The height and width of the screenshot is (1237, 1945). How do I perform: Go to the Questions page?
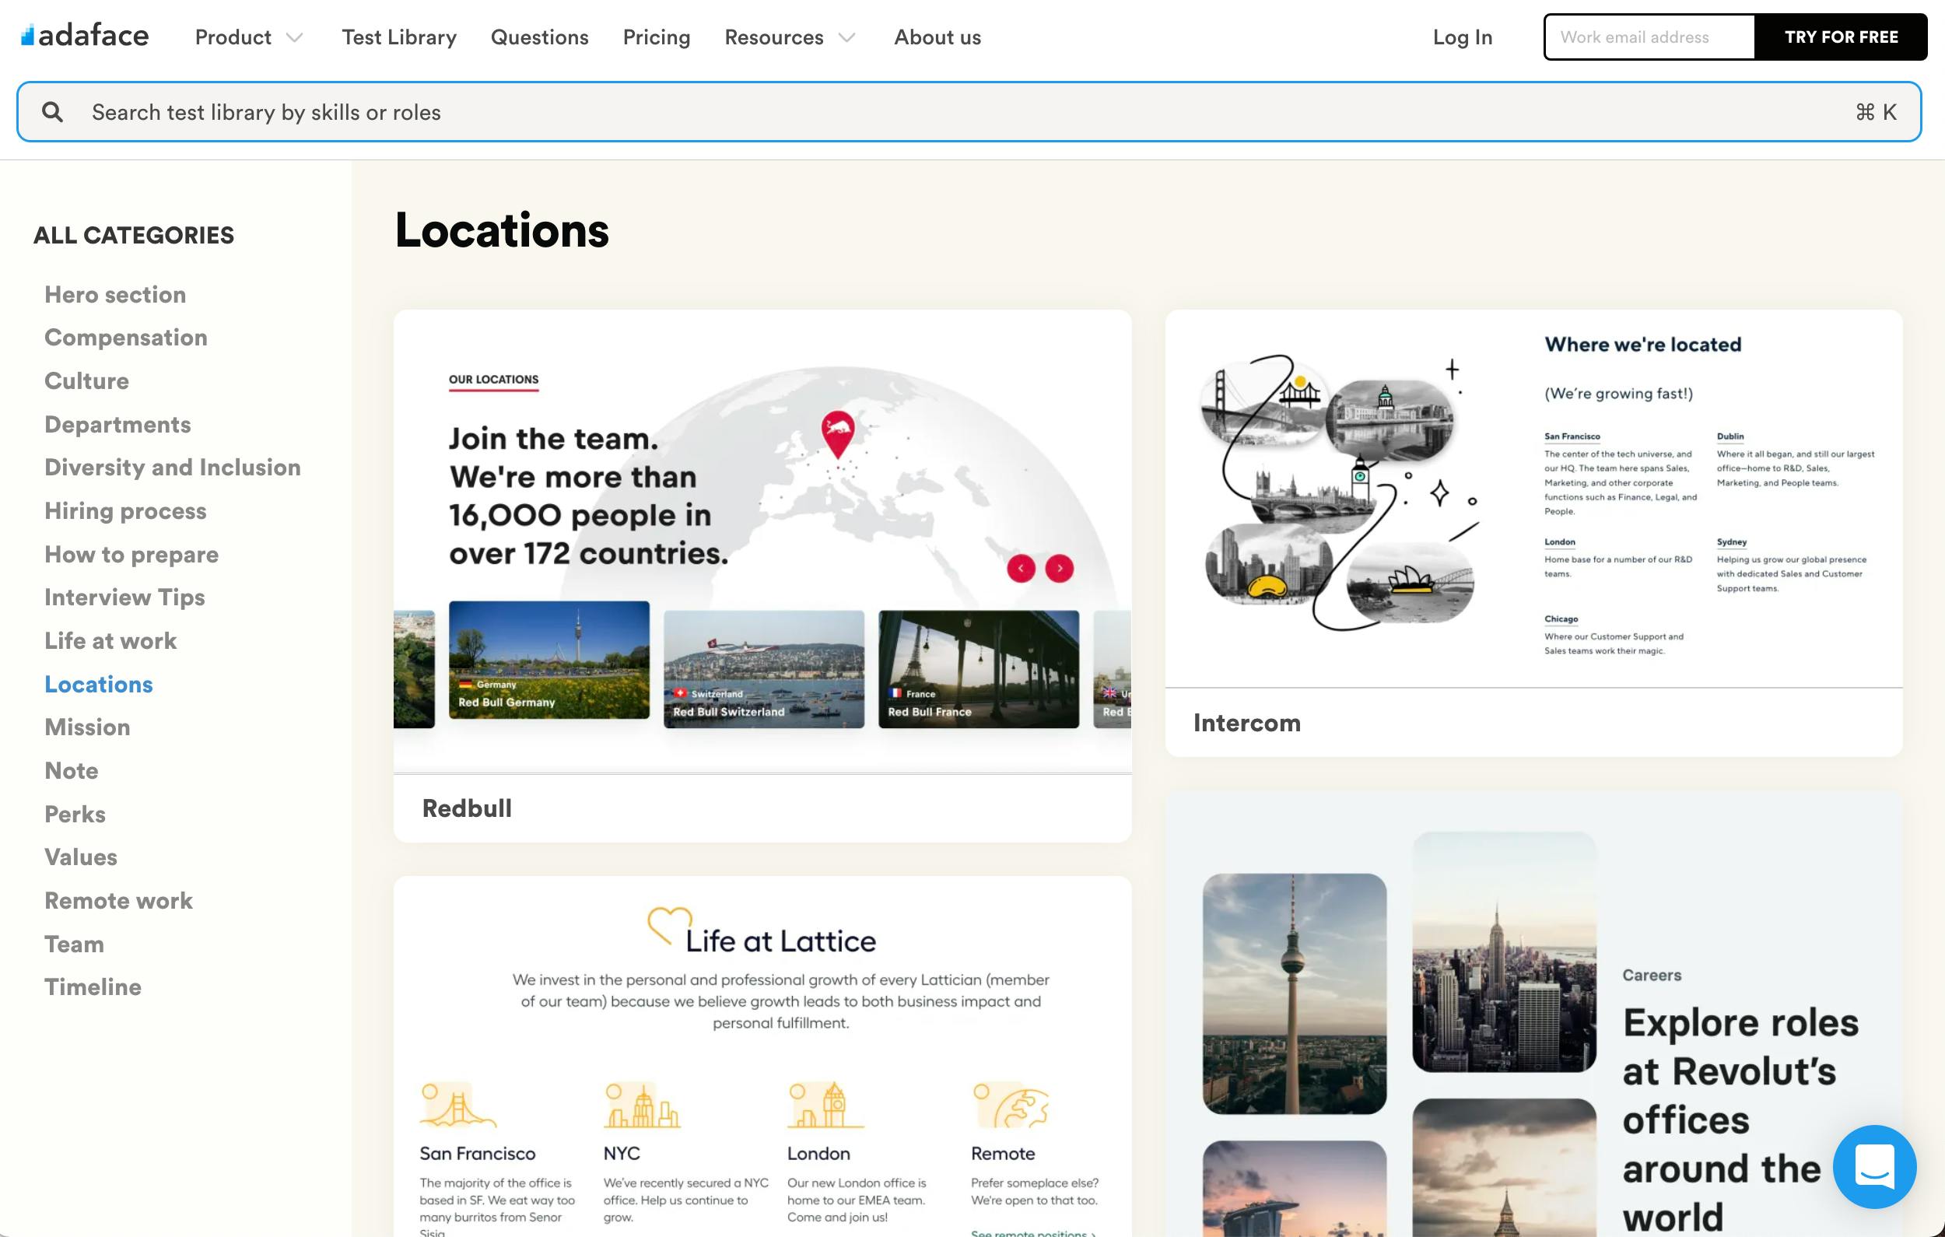click(x=540, y=37)
